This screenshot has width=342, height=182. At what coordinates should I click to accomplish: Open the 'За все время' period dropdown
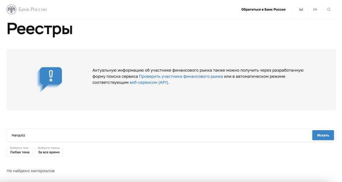pos(49,152)
